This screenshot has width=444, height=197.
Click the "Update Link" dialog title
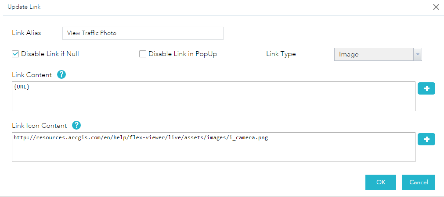click(24, 7)
